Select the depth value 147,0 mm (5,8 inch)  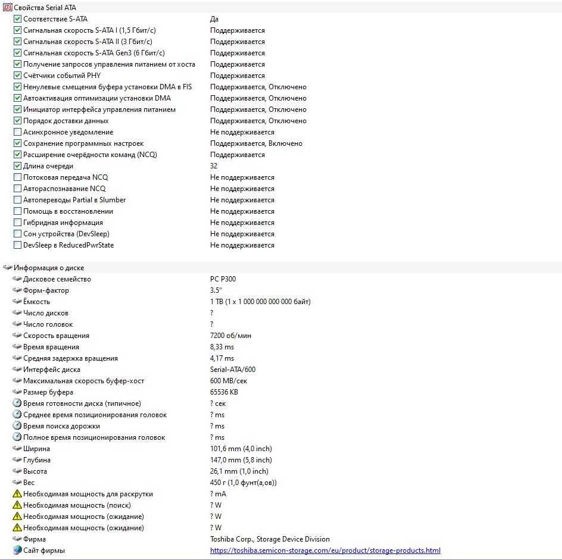click(241, 459)
